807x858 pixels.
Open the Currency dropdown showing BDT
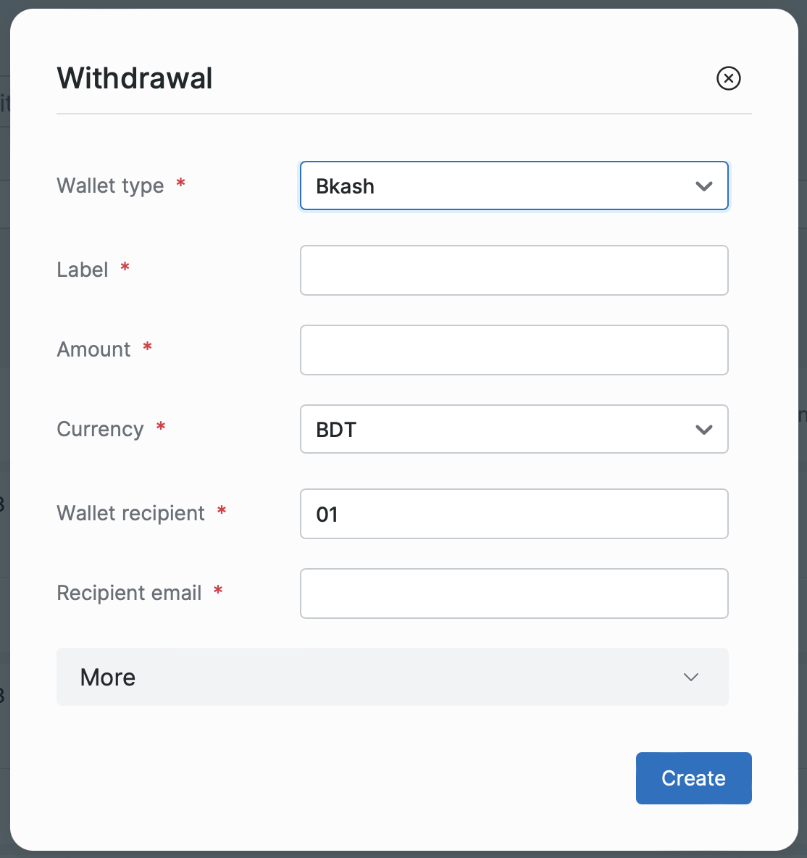500,430
